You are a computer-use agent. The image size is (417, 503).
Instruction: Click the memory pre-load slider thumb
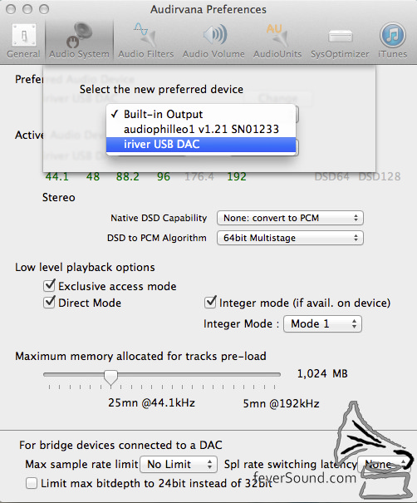click(111, 377)
